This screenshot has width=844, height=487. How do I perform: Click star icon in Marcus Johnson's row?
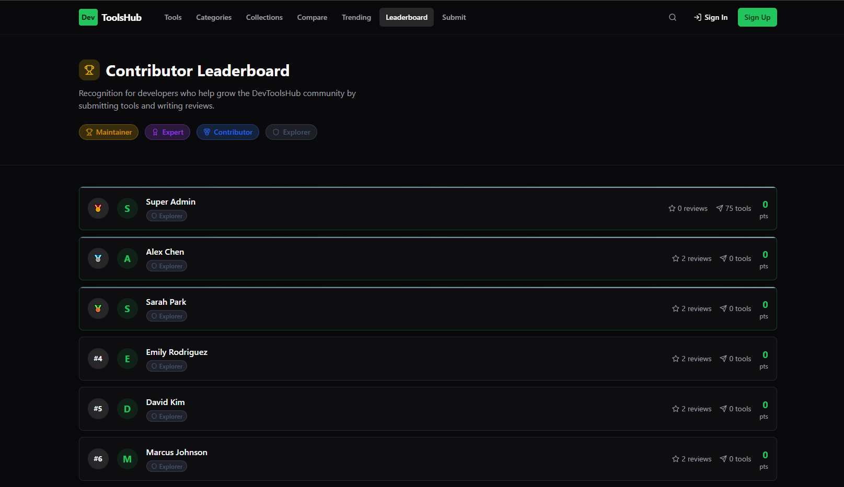point(676,459)
